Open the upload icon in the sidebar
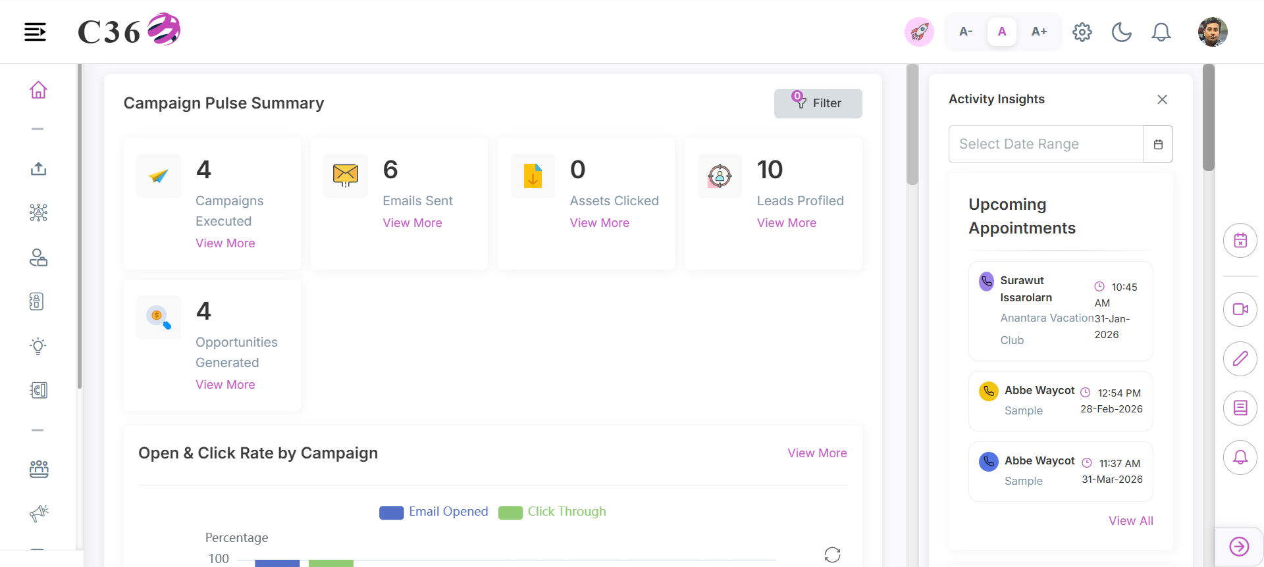This screenshot has height=567, width=1264. pyautogui.click(x=38, y=169)
